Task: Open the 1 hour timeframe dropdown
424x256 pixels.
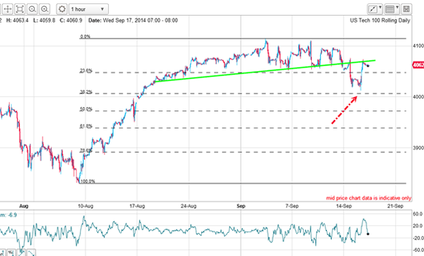Action: point(89,9)
